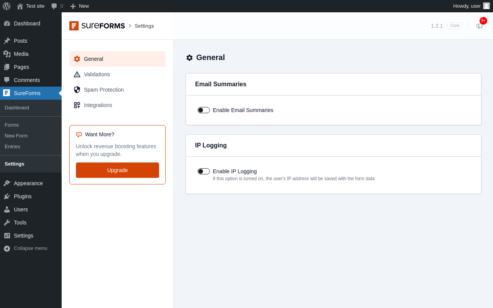Open the New content dropdown in admin bar
The height and width of the screenshot is (308, 493).
click(79, 6)
